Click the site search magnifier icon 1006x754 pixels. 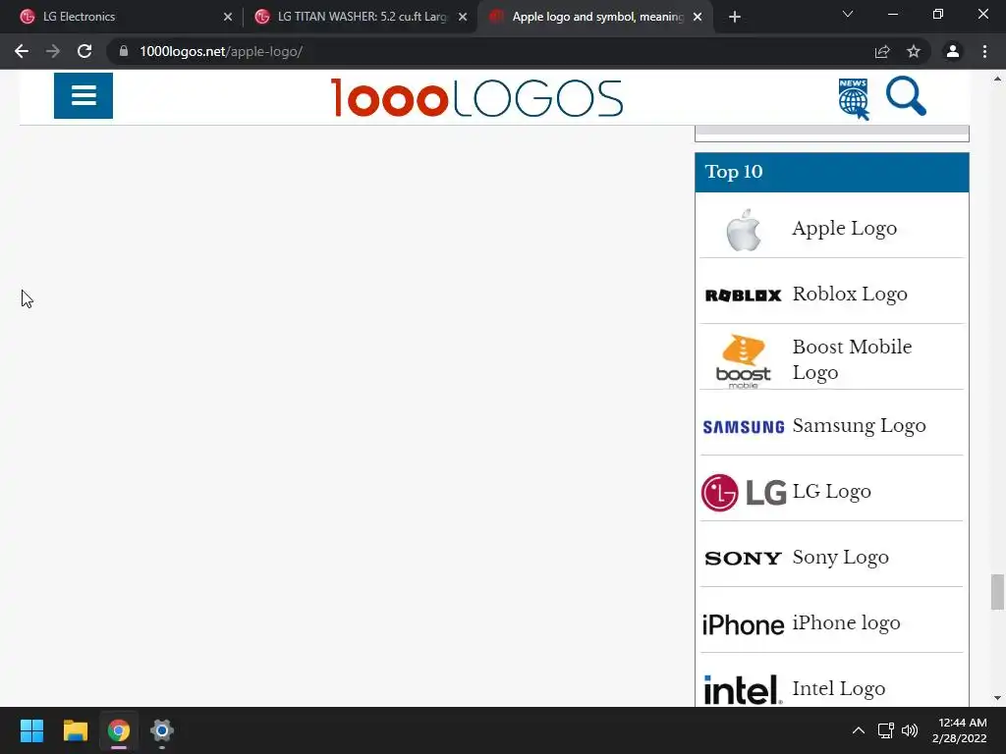click(x=906, y=96)
